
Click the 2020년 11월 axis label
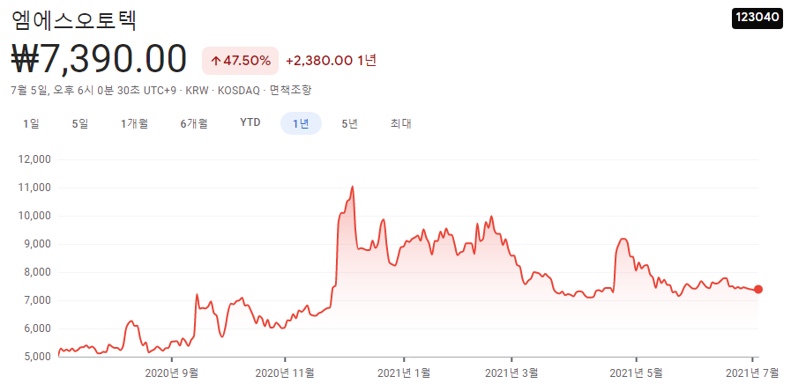pos(285,373)
